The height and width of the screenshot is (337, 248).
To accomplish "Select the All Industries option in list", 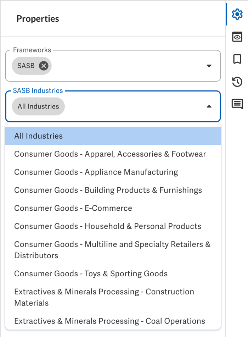I will [x=113, y=136].
